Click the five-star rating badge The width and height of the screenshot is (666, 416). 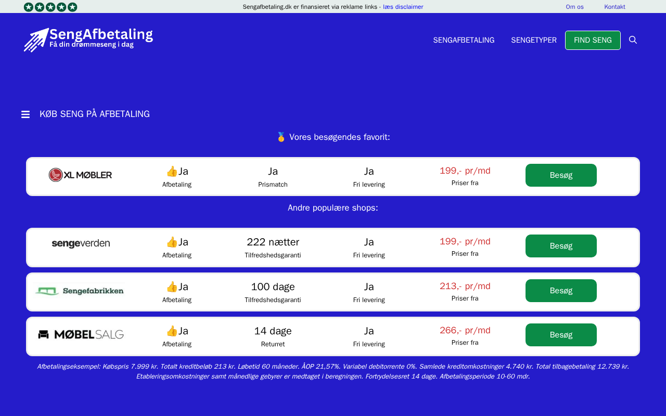(x=50, y=7)
